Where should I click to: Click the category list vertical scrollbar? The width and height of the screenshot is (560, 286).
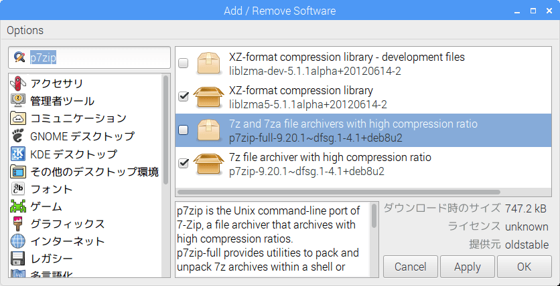click(x=165, y=130)
